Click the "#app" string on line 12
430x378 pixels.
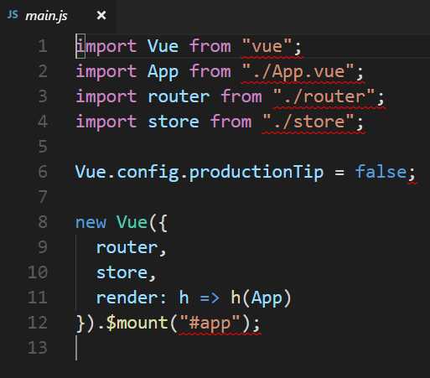coord(210,323)
